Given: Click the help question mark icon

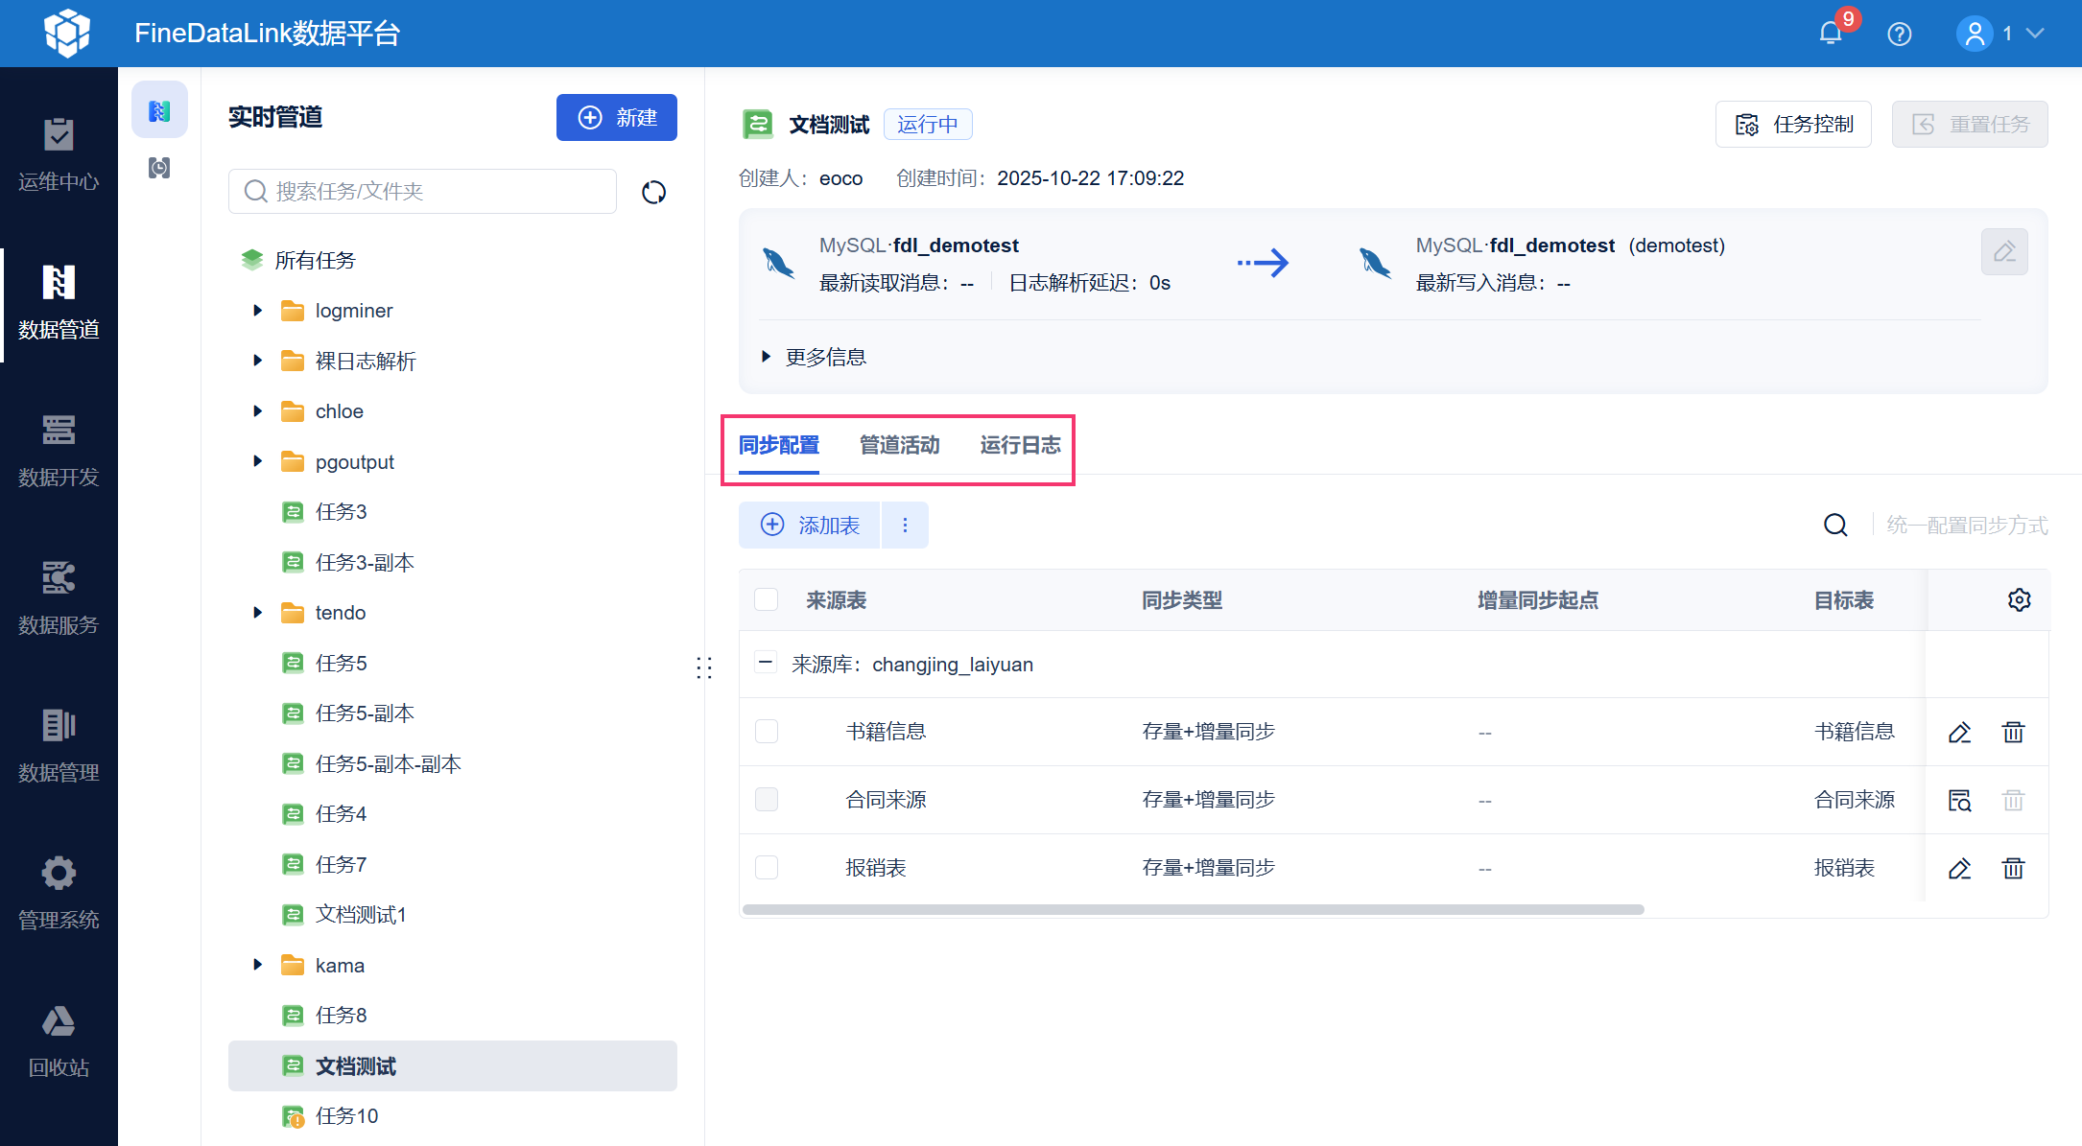Looking at the screenshot, I should tap(1899, 35).
